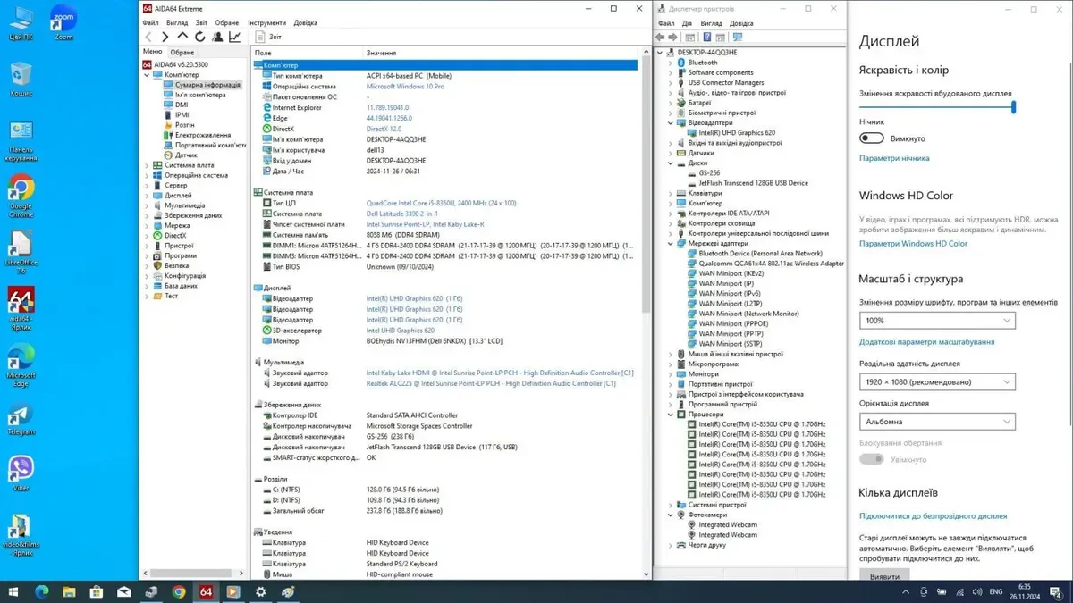Open the display scale 100% dropdown
Viewport: 1073px width, 603px height.
pyautogui.click(x=937, y=320)
